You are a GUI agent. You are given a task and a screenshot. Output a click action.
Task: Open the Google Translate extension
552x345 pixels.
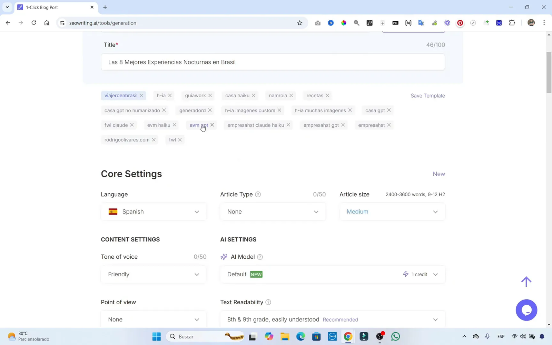(421, 23)
